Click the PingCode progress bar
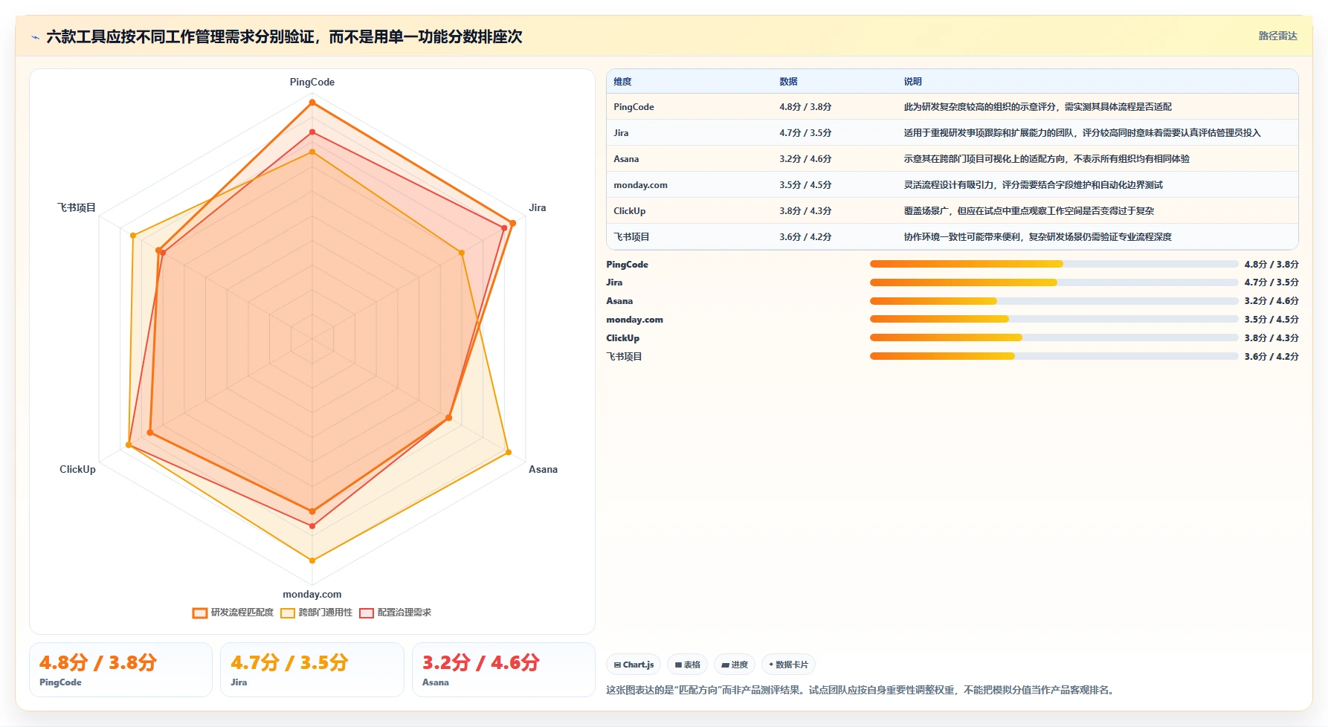Viewport: 1328px width, 727px height. pyautogui.click(x=1054, y=264)
